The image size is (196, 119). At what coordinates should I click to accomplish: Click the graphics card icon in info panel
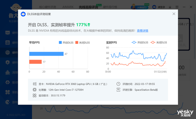click(x=34, y=84)
